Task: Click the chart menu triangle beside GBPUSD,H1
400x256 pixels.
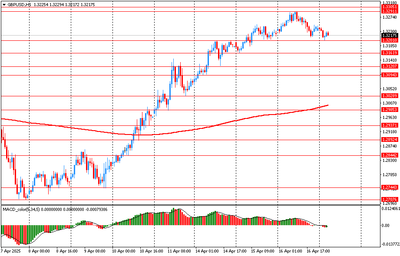Action: tap(4, 4)
